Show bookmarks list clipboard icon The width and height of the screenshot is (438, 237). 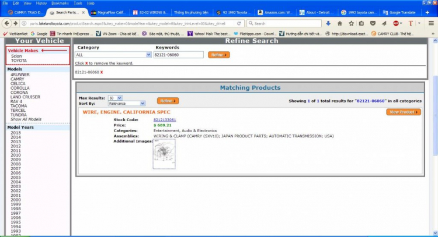(x=361, y=23)
